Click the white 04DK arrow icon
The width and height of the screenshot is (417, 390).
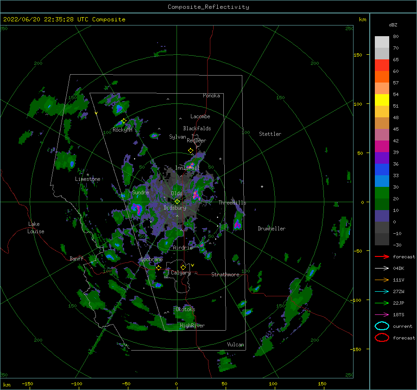tap(382, 268)
